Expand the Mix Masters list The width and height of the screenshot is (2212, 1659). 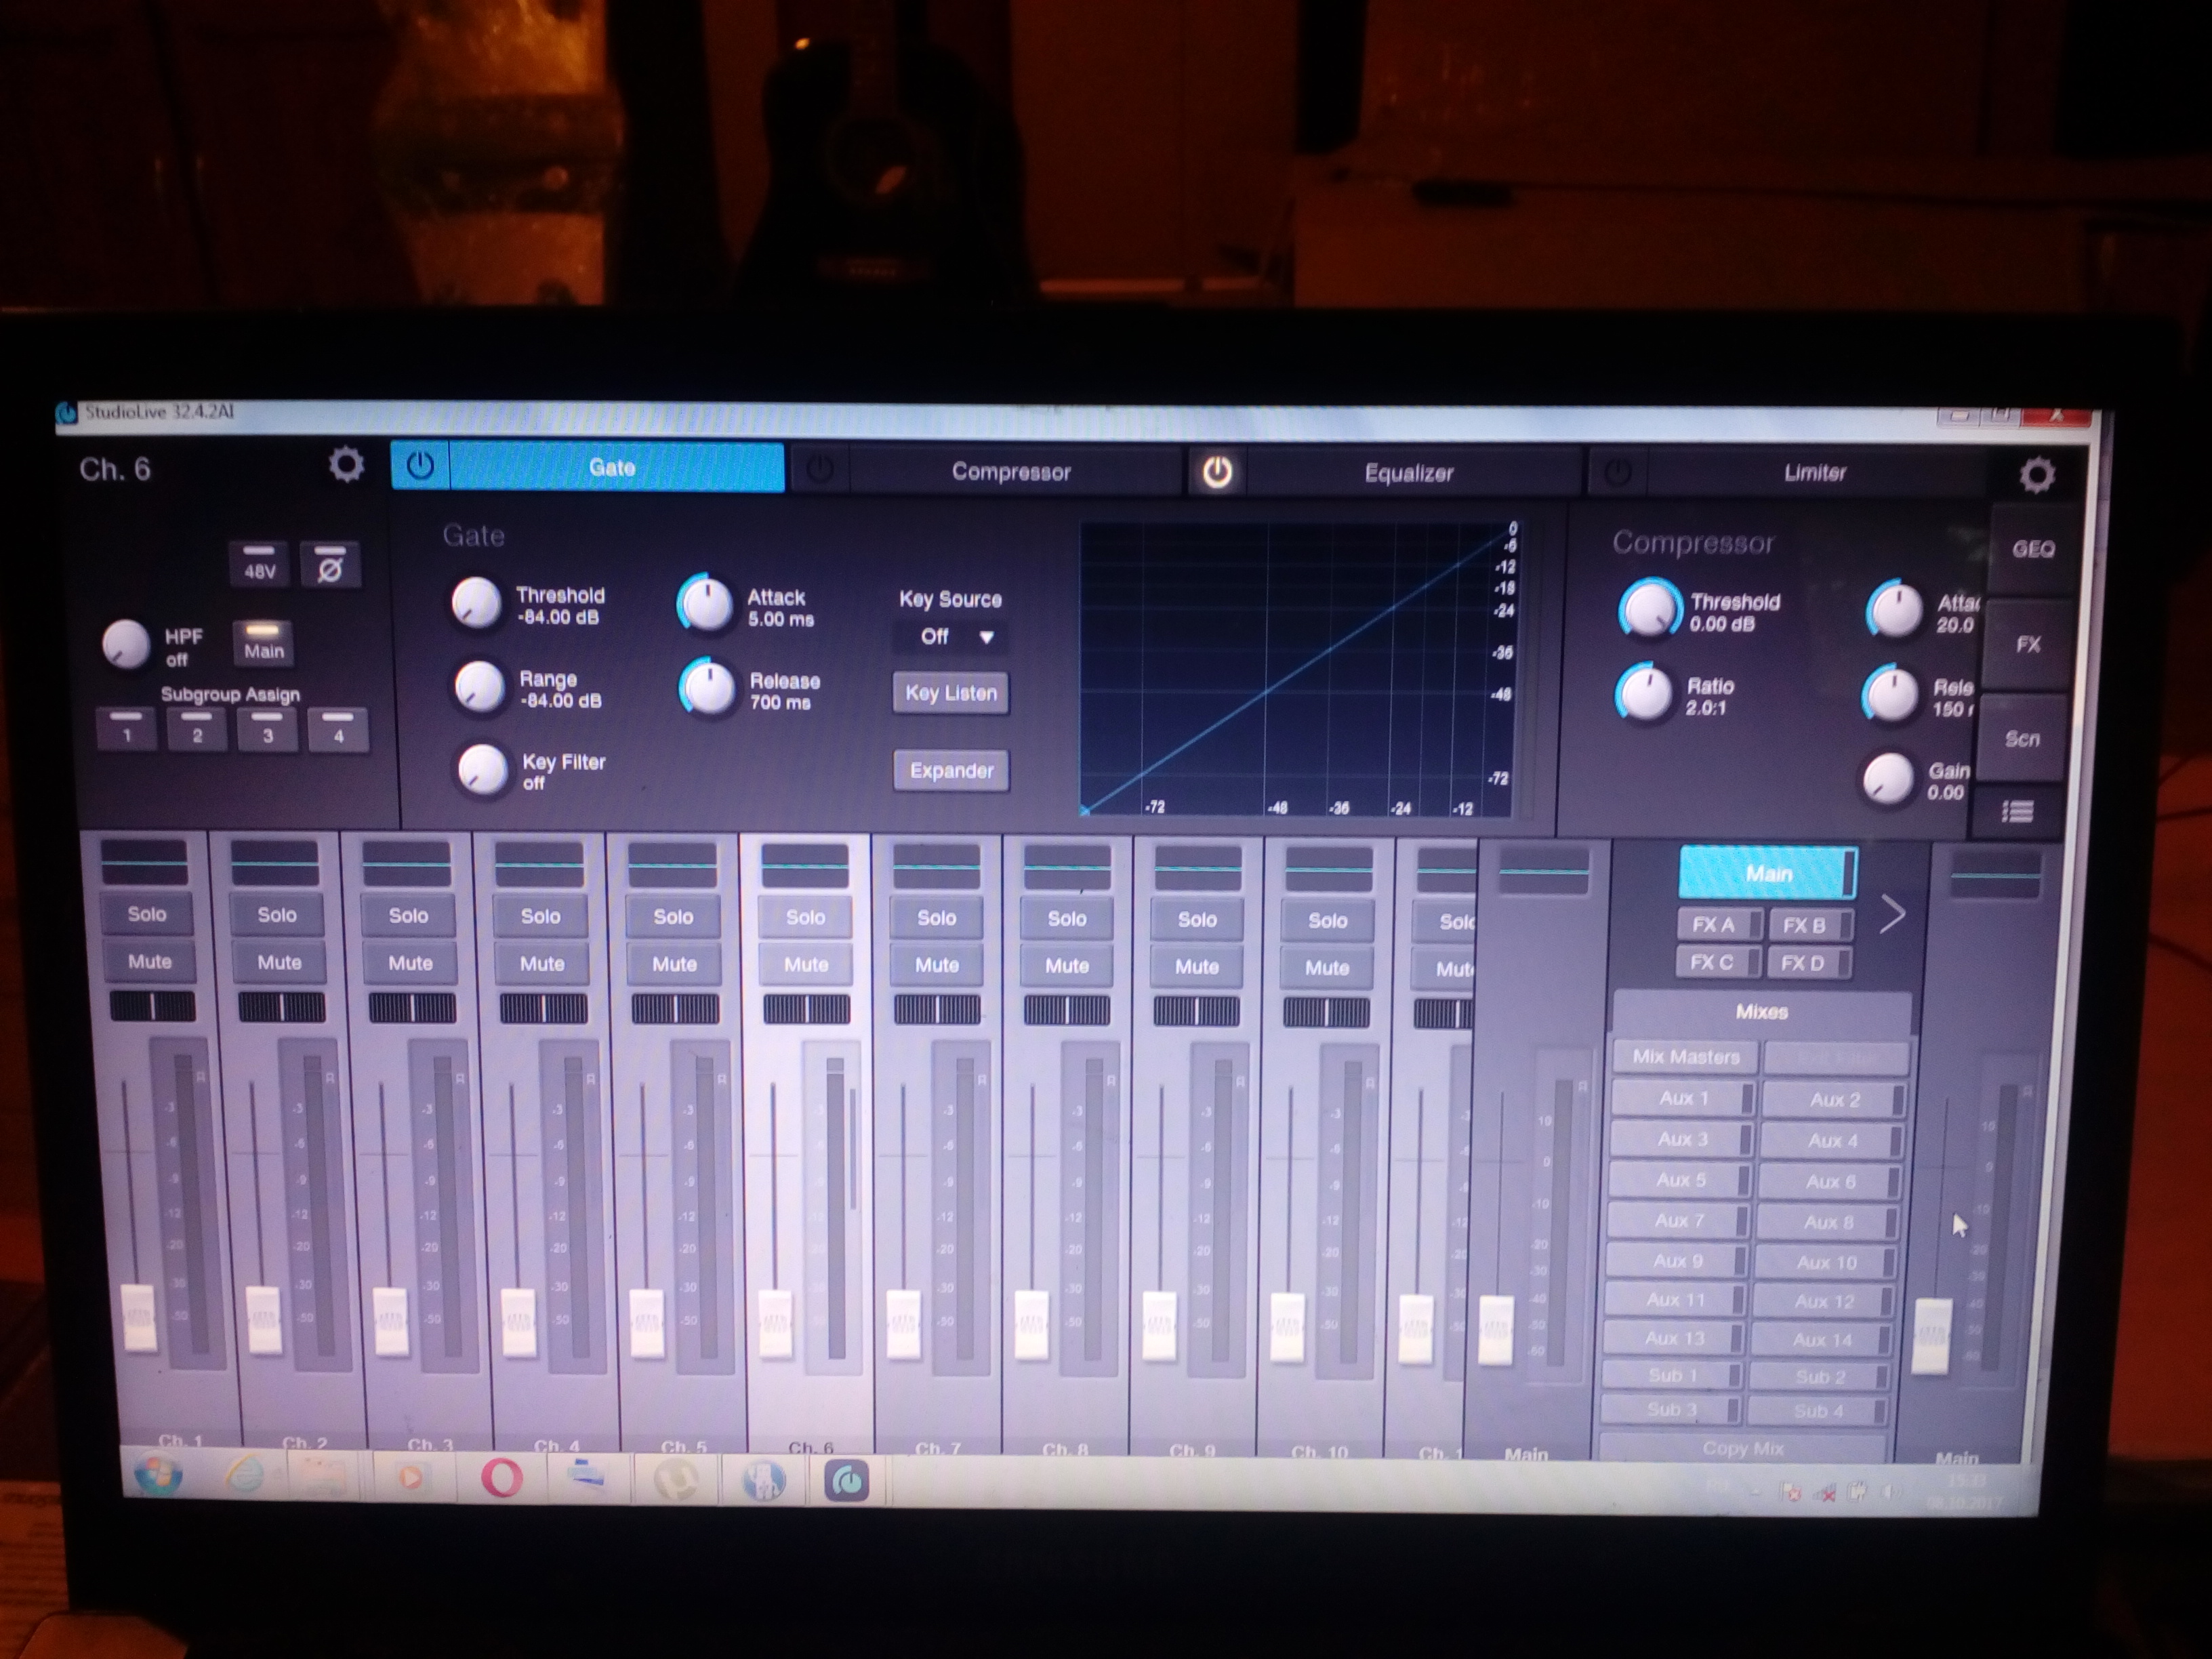tap(1686, 1057)
